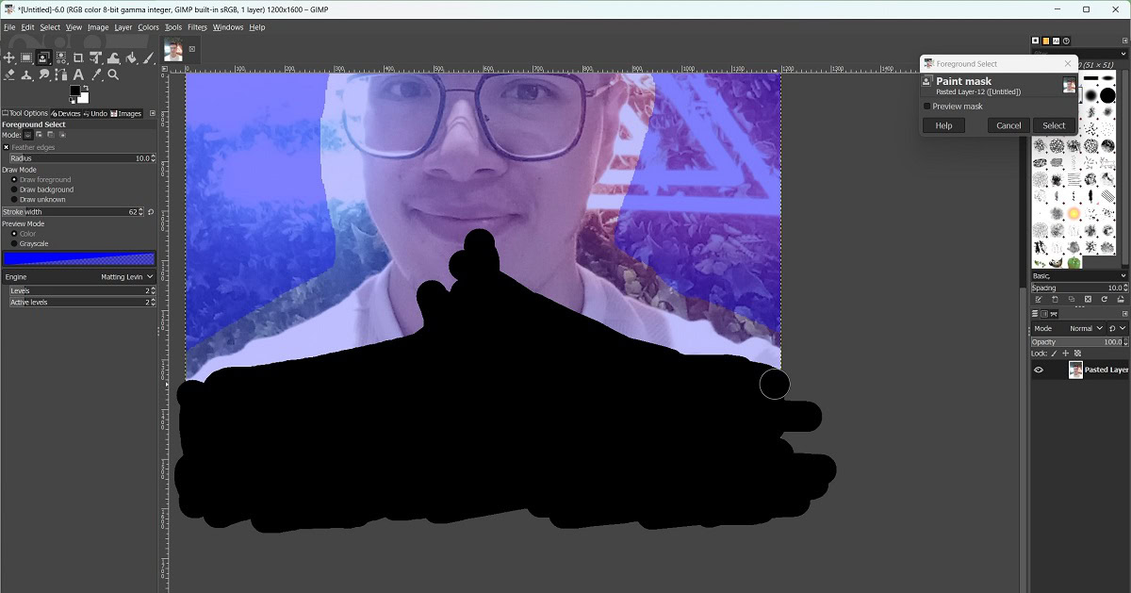Open the Engine Matting Levin dropdown
Screen dimensions: 1131x593
[79, 277]
